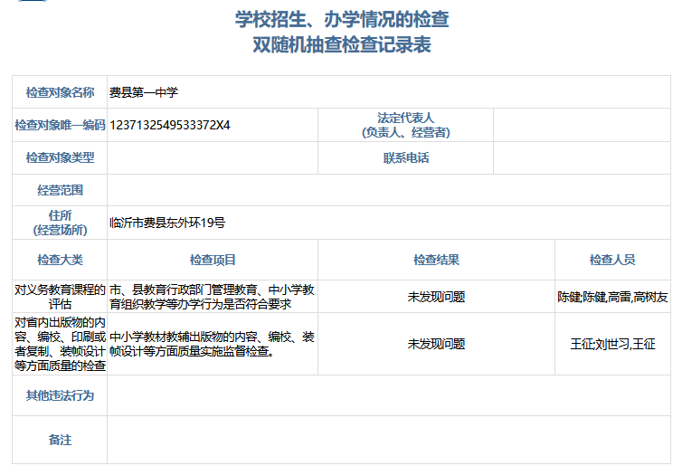
Task: Click the title "学校招生、办学情况的检查"
Action: pos(342,19)
